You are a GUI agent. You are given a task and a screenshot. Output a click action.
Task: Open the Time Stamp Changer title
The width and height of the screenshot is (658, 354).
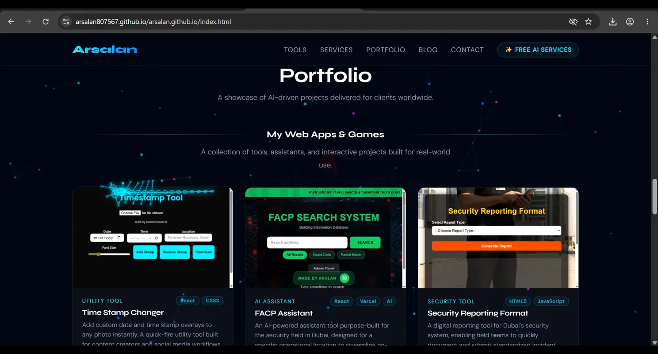(x=123, y=312)
